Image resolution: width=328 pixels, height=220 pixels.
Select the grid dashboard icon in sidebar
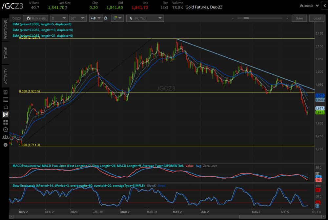5,122
